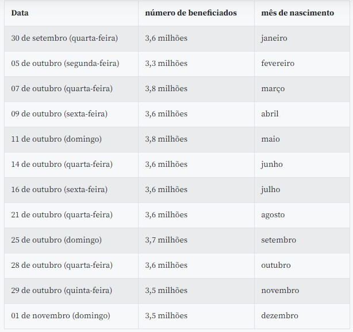Click the "3,7 milhões" cell
The height and width of the screenshot is (332, 353).
(x=166, y=240)
